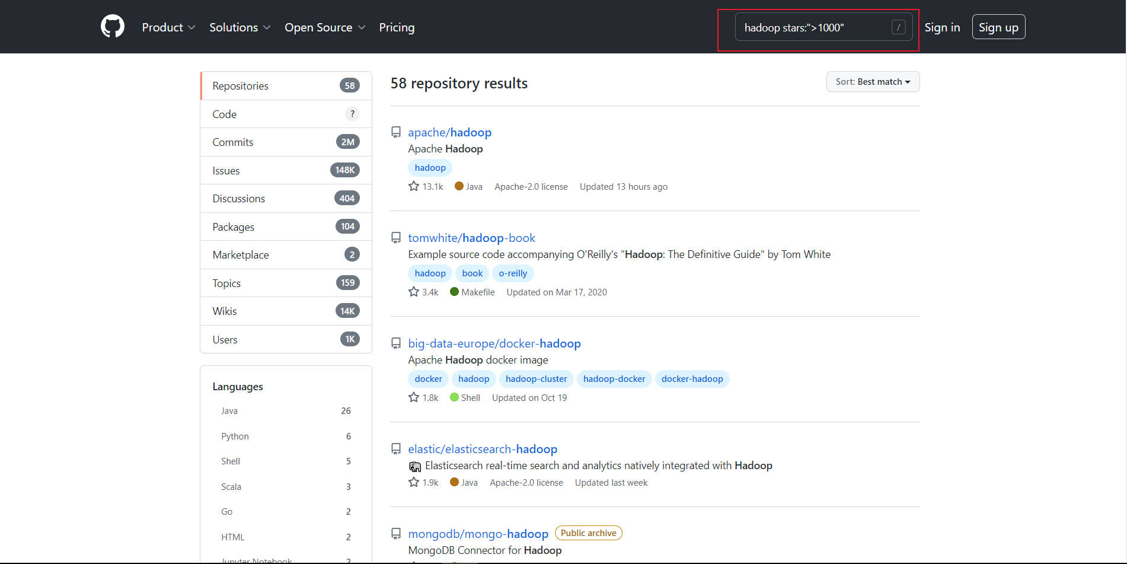Click the Sign up button
The image size is (1127, 564).
[x=998, y=27]
